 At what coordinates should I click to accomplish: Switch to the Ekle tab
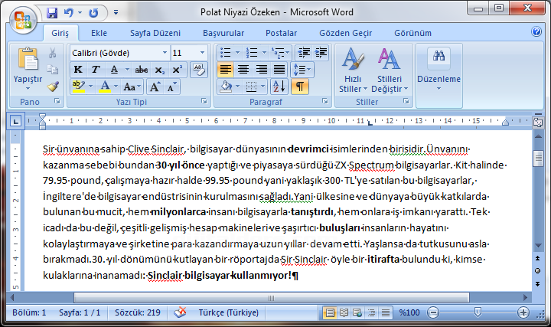click(x=99, y=33)
